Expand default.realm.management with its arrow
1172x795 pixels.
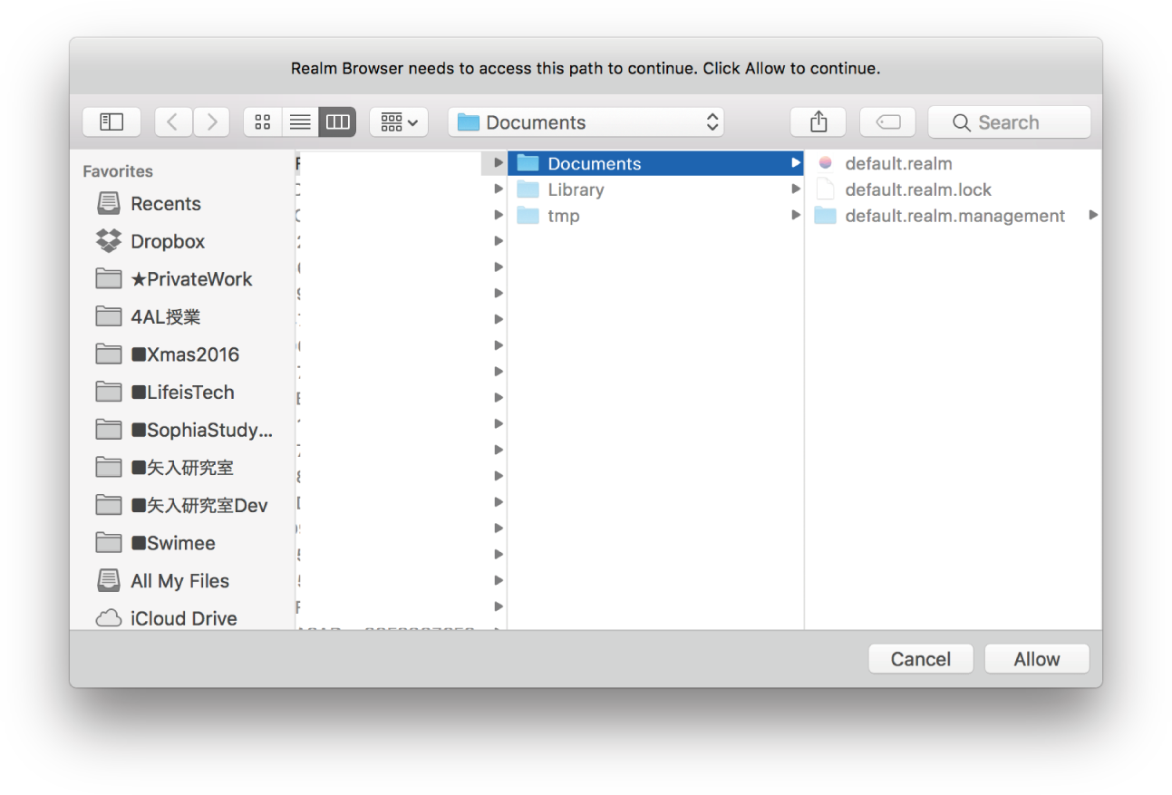pyautogui.click(x=1092, y=216)
